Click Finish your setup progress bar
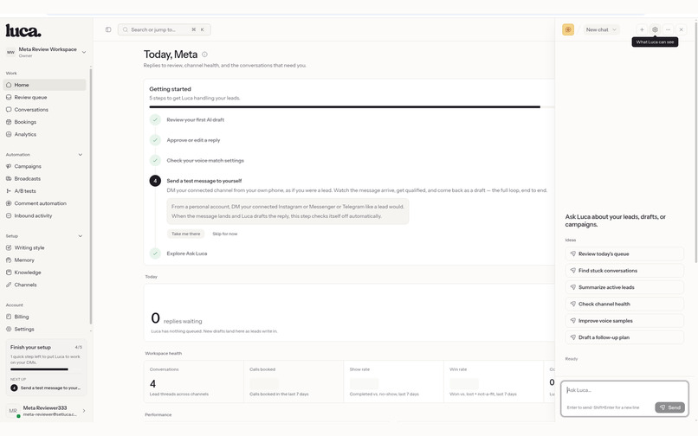 point(46,369)
